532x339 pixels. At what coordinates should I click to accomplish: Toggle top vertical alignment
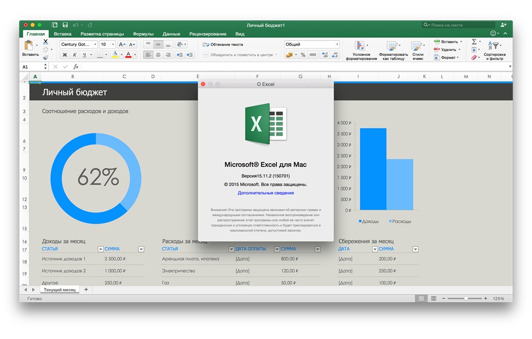pyautogui.click(x=148, y=45)
